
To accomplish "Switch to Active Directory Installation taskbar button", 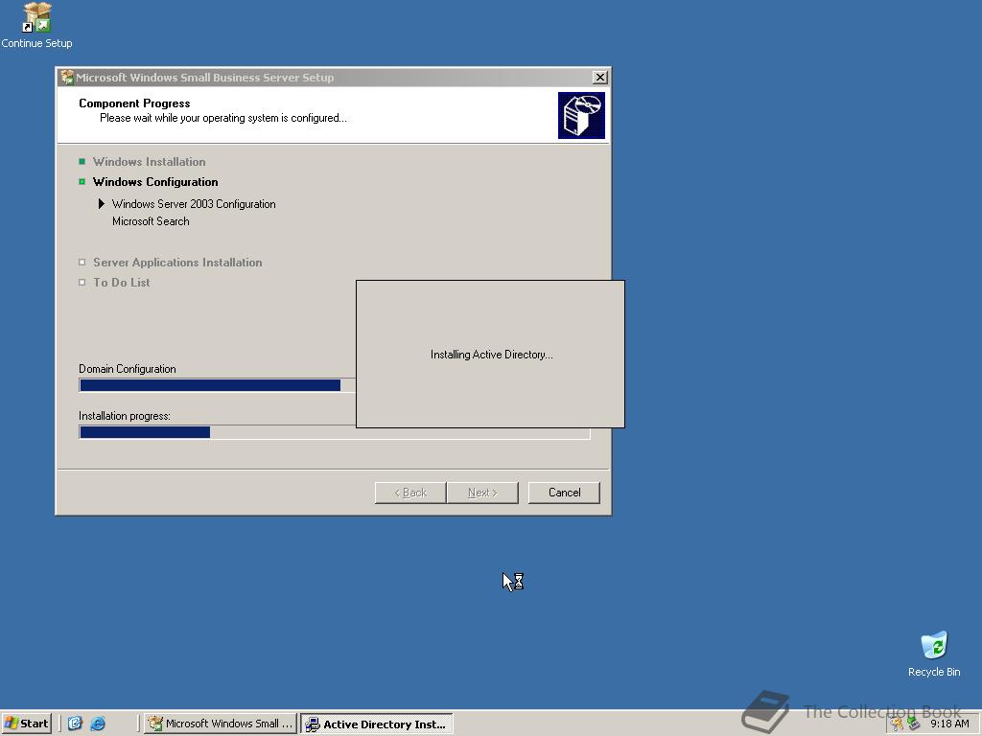I will pos(376,724).
